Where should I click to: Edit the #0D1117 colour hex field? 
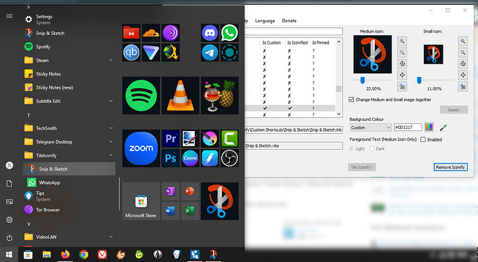click(408, 128)
